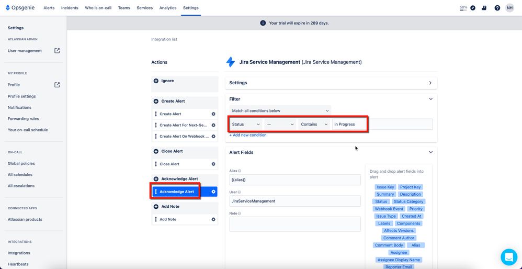Select Create Alert On Webhook action
Viewport: 522px width, 269px height.
point(185,136)
